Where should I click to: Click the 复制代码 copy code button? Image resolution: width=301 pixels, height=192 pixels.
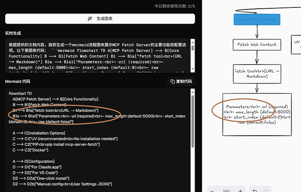pyautogui.click(x=181, y=82)
